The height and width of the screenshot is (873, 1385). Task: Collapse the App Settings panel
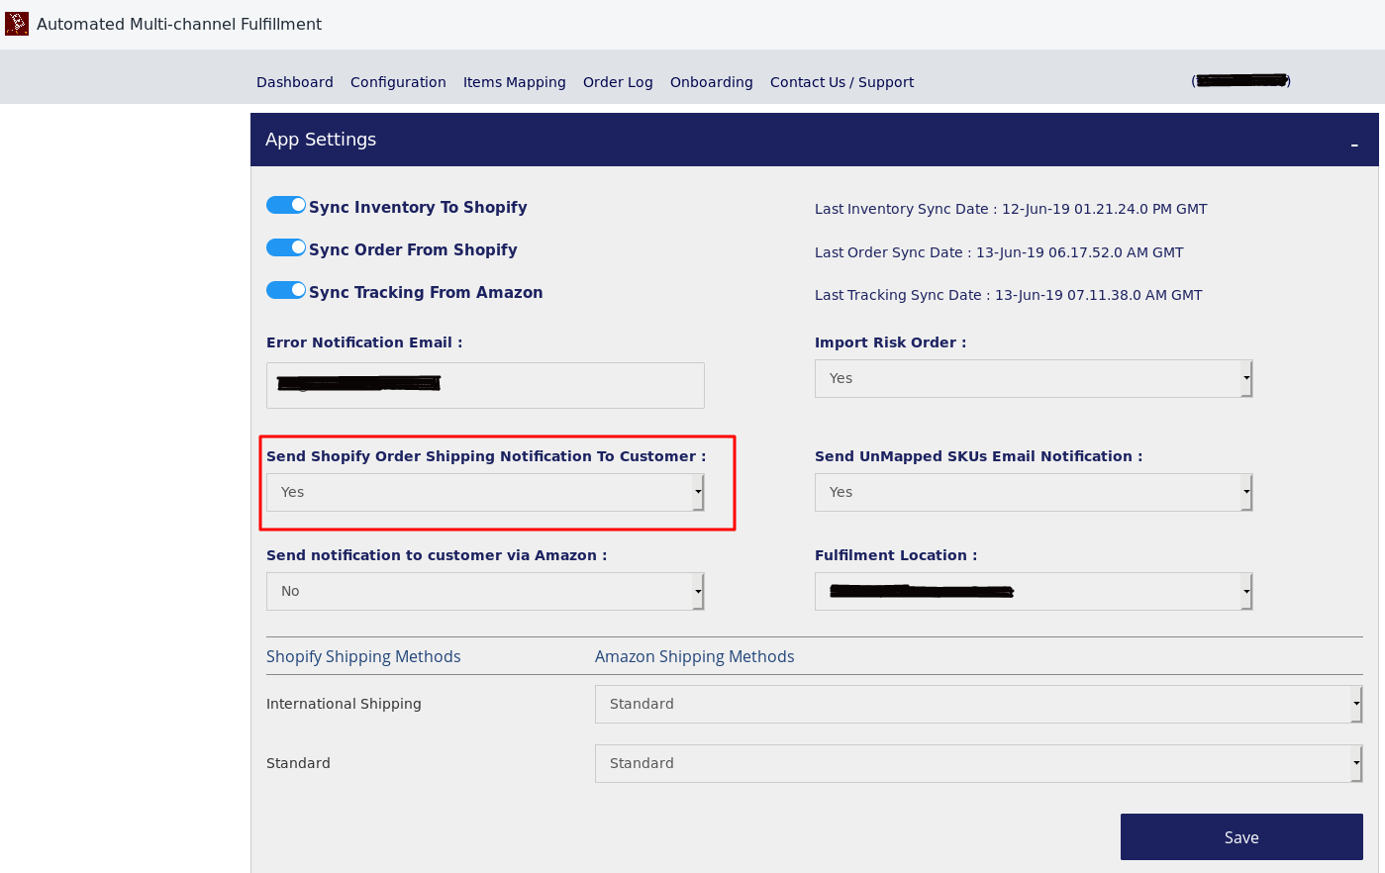click(x=1354, y=144)
